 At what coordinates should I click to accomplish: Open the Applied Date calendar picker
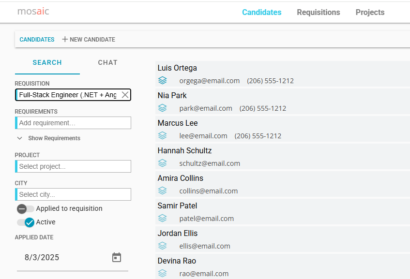click(117, 257)
